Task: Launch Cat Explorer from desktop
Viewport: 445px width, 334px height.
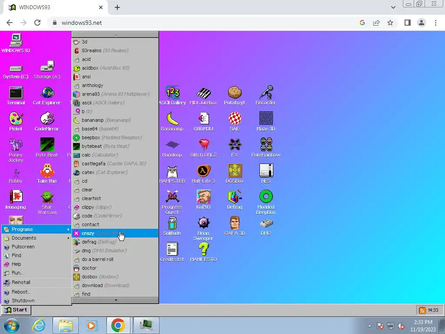Action: tap(47, 96)
